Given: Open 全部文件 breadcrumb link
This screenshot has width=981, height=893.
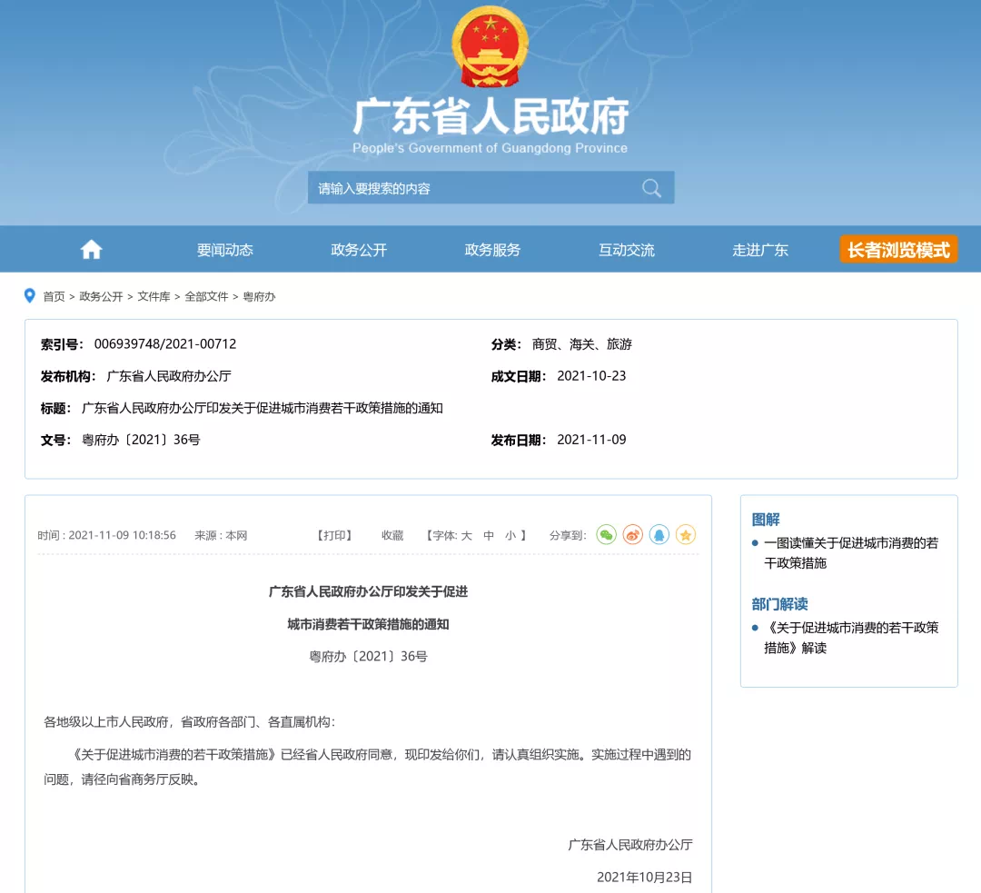Looking at the screenshot, I should coord(206,297).
